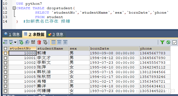
Task: Select the name cell '张秋丽'
Action: pos(53,77)
